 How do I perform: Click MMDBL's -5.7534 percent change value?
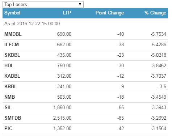(158, 34)
